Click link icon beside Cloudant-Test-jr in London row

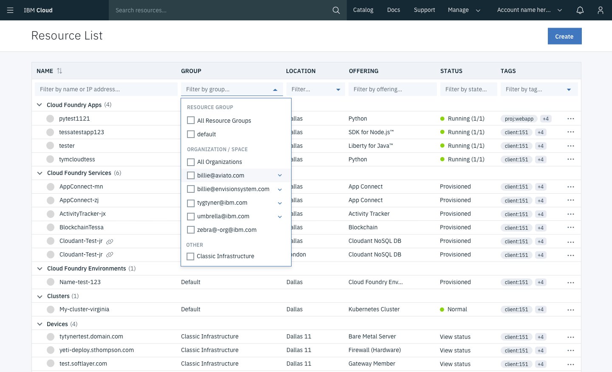(x=110, y=255)
